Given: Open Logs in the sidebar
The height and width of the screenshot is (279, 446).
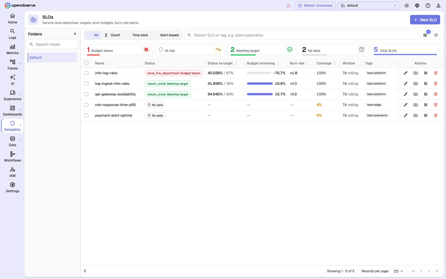Looking at the screenshot, I should (x=12, y=34).
